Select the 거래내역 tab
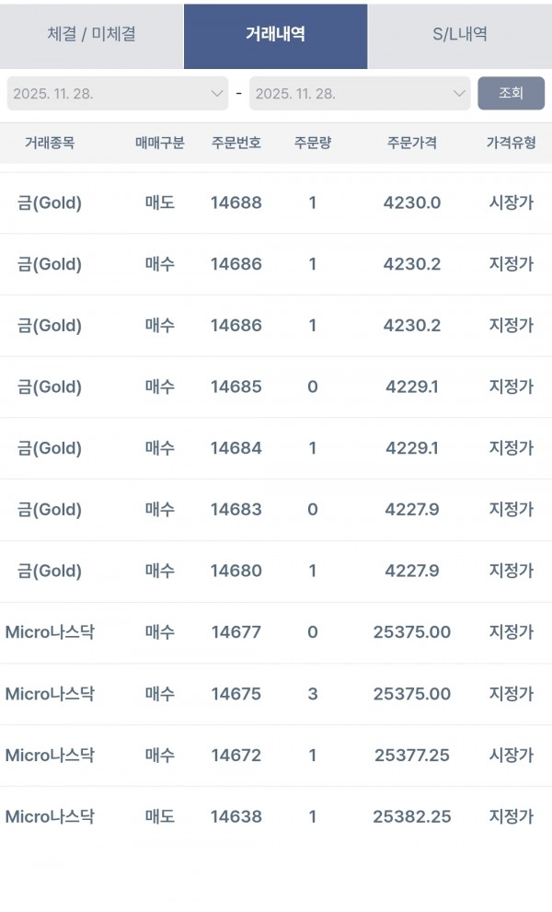The width and height of the screenshot is (552, 912). (276, 34)
